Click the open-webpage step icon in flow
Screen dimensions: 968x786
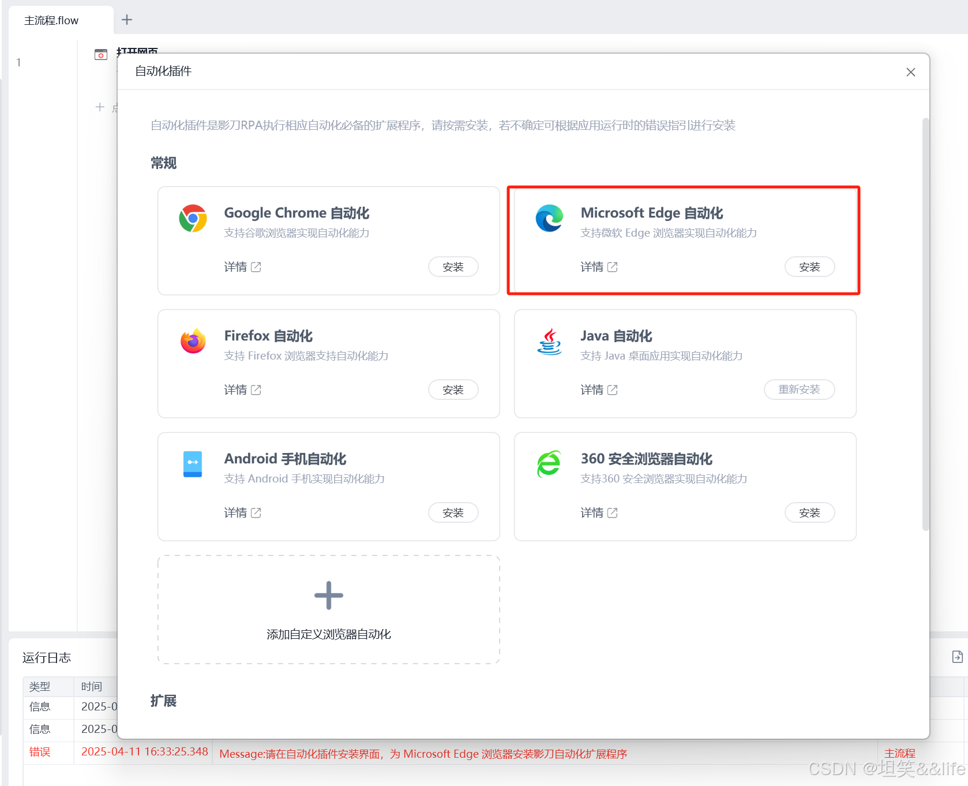tap(101, 54)
